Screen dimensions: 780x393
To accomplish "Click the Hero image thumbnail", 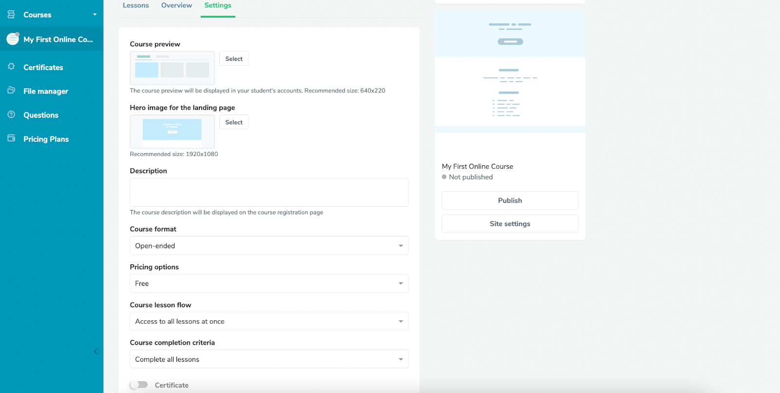I will click(x=172, y=132).
